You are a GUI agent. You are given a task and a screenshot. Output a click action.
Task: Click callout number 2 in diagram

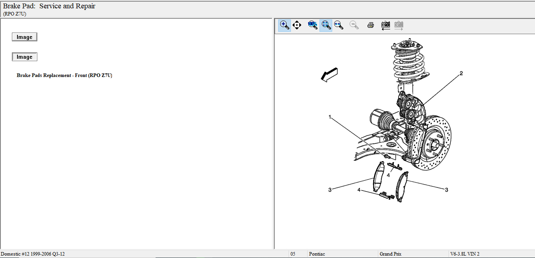[461, 73]
